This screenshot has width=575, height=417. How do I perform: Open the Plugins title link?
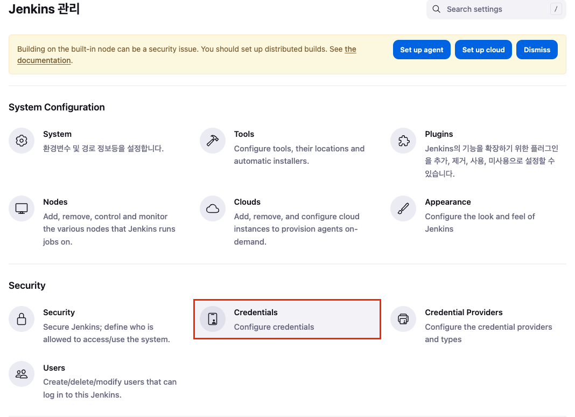[x=439, y=134]
